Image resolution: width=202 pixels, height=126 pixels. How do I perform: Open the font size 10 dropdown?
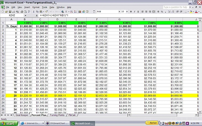click(127, 12)
